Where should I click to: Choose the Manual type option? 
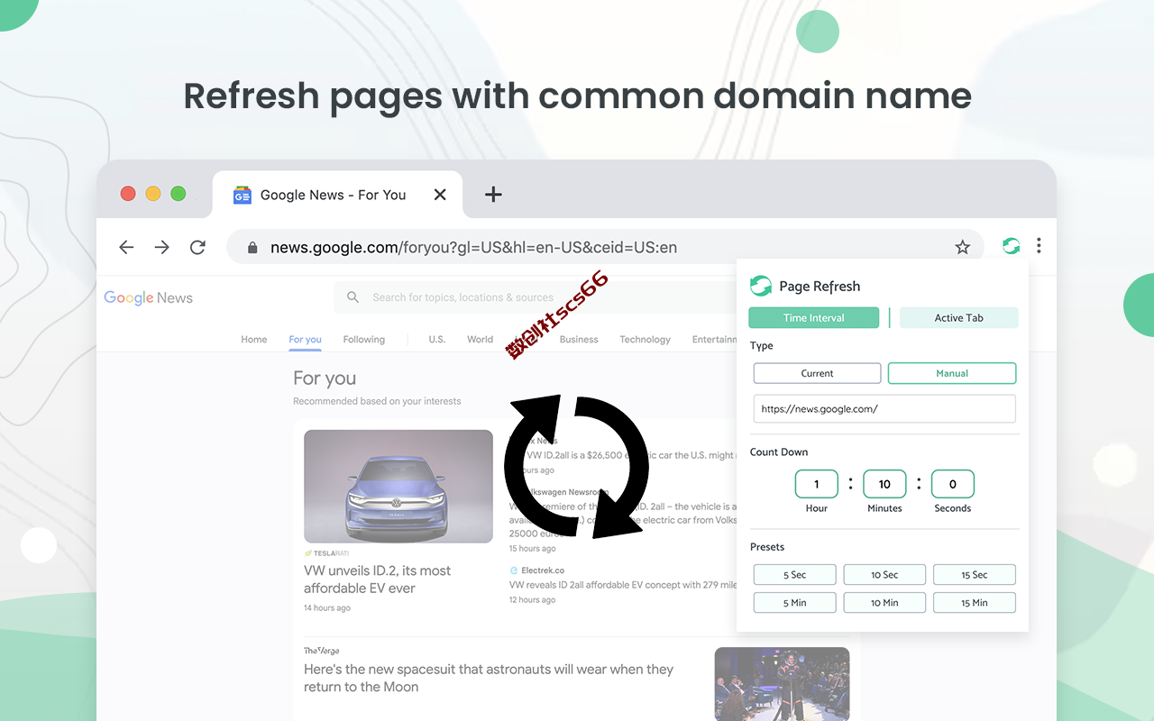[x=952, y=373]
